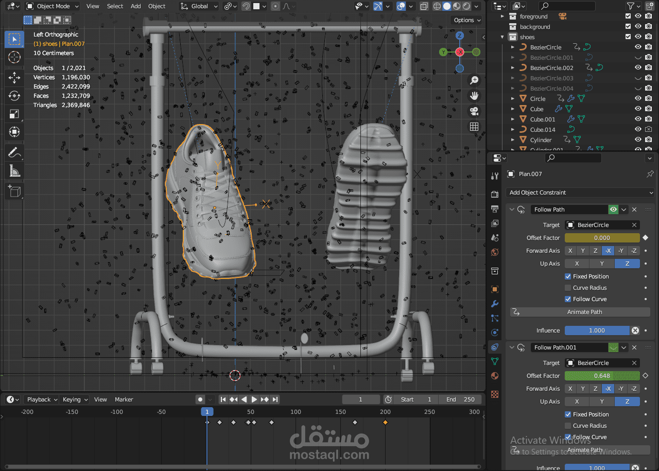
Task: Open the Modifier properties wrench tab
Action: tap(495, 304)
